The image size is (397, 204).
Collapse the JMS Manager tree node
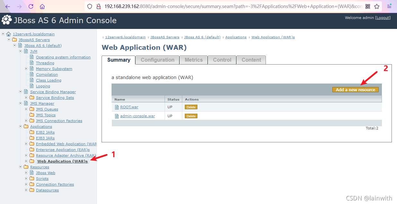(x=21, y=103)
